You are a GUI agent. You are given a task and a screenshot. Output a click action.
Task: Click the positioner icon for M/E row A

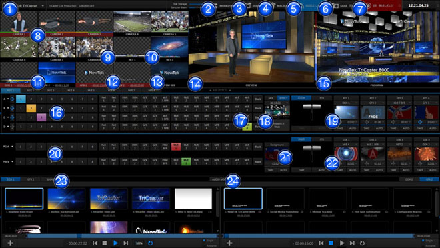[13, 99]
